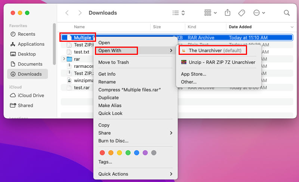Expand the Quick Actions submenu
The image size is (299, 182).
[135, 174]
